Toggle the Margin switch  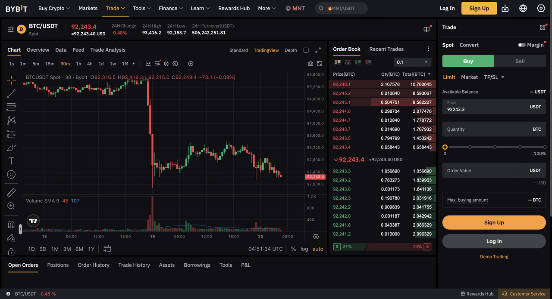pyautogui.click(x=522, y=45)
